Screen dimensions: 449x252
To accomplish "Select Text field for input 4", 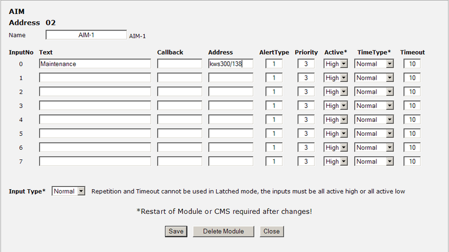I will pos(95,120).
